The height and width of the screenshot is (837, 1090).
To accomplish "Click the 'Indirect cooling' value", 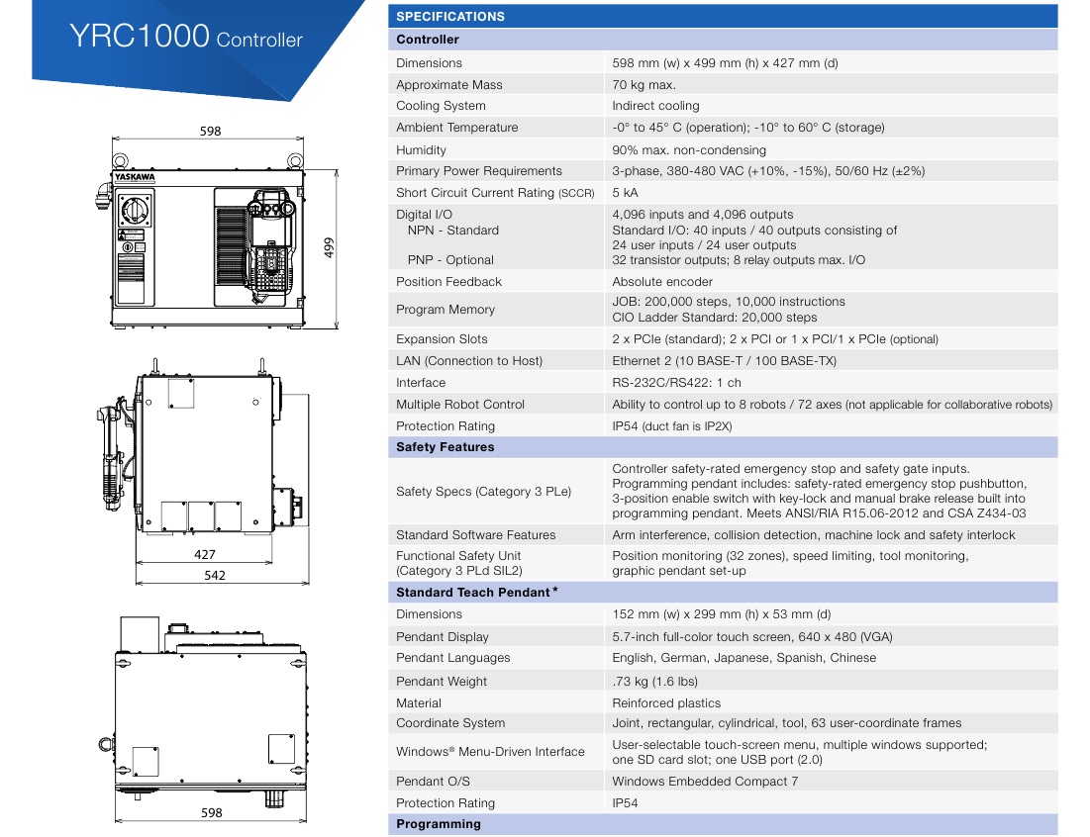I will [x=655, y=106].
